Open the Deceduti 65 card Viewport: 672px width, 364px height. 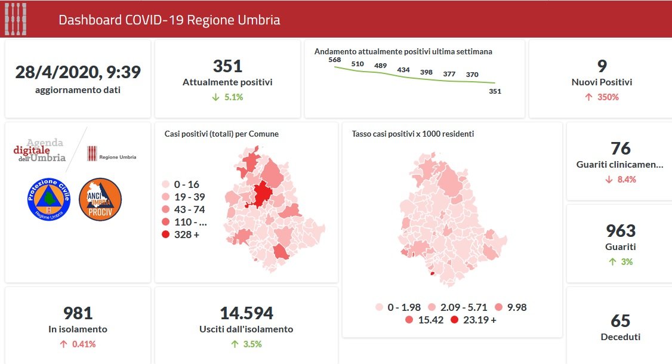tap(620, 326)
